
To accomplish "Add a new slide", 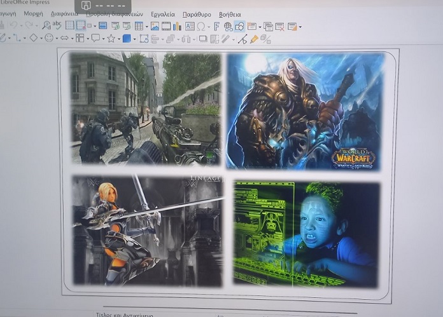I will click(x=251, y=27).
